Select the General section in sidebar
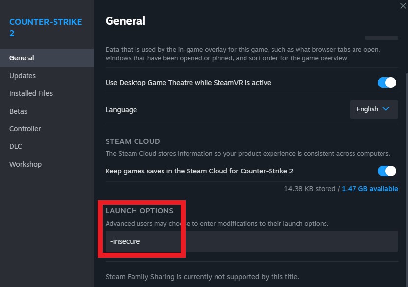 coord(22,58)
